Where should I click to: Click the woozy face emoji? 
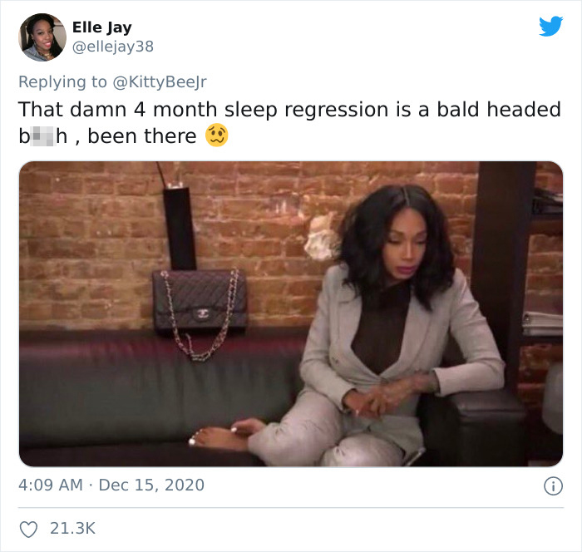pyautogui.click(x=217, y=136)
